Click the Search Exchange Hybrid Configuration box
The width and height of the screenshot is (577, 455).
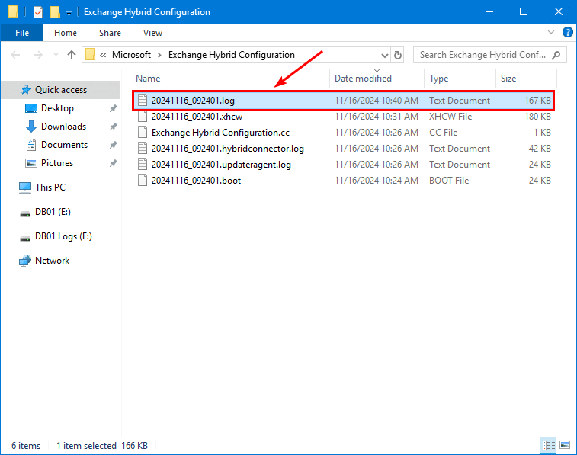[484, 55]
